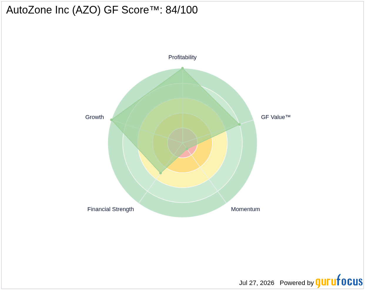Image resolution: width=365 pixels, height=290 pixels.
Task: Click the outer green ring at bottom
Action: (182, 210)
